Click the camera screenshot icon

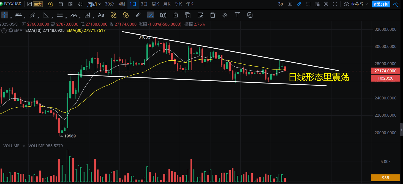(x=290, y=4)
